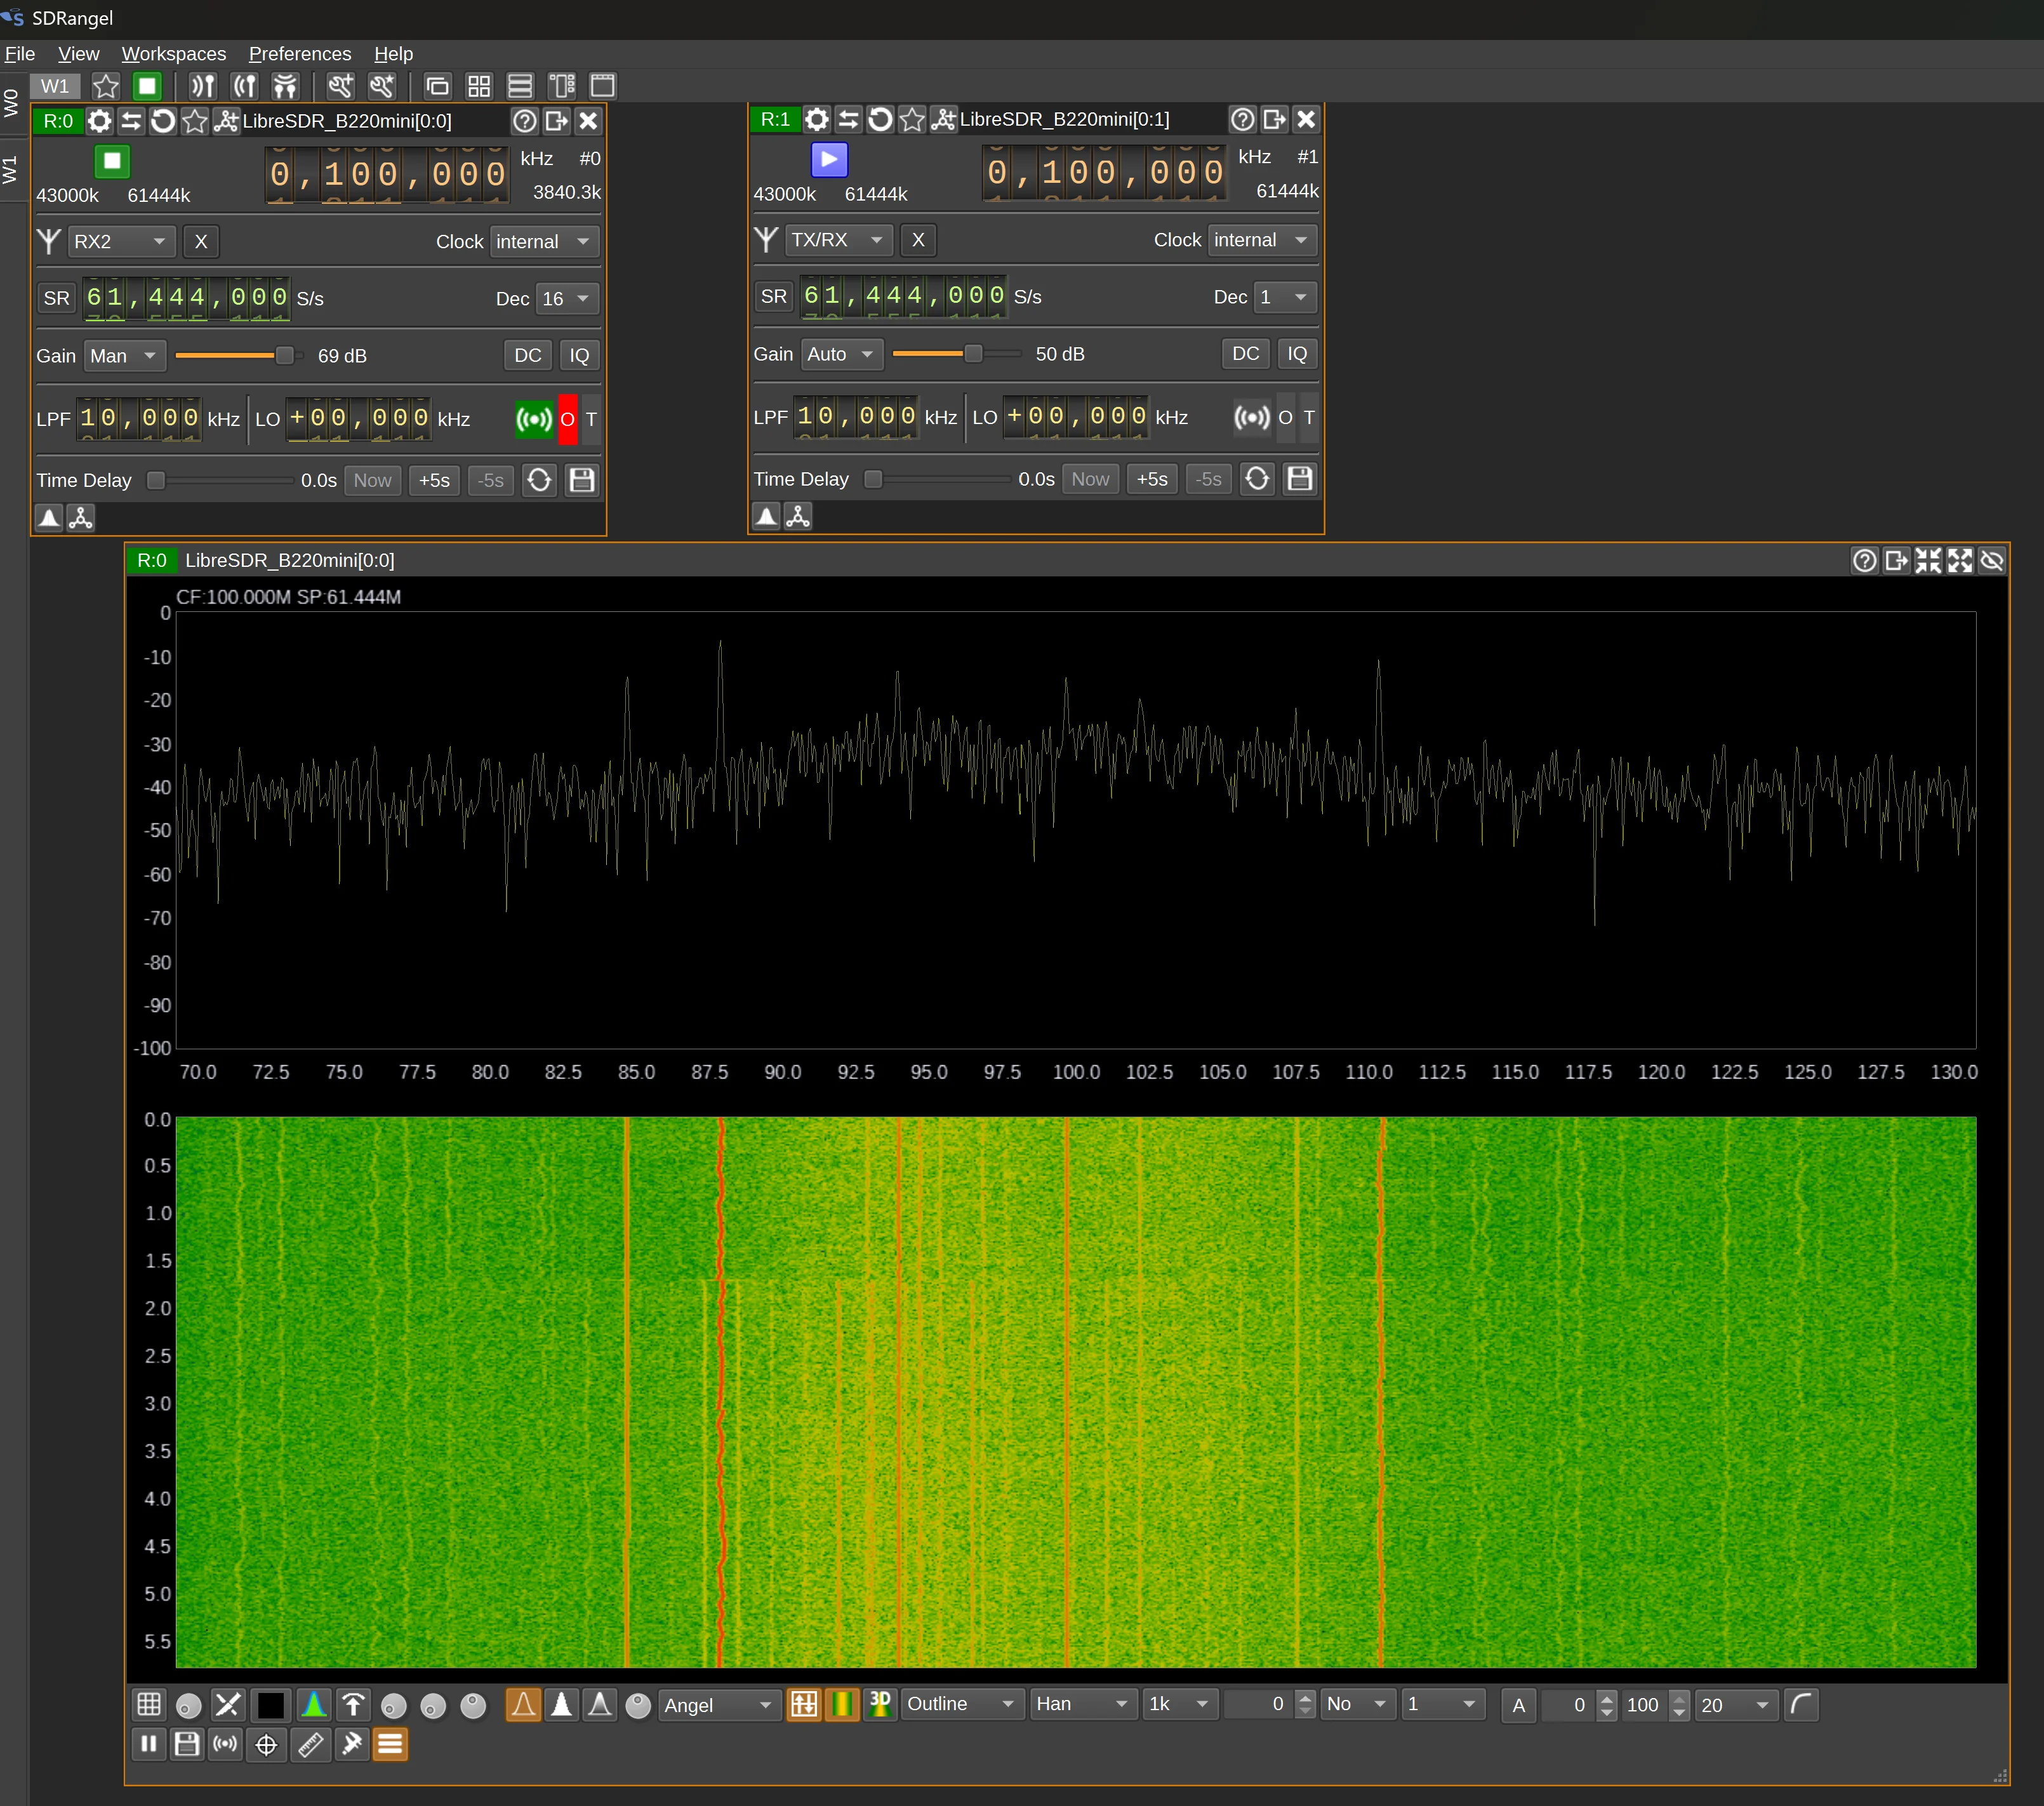The image size is (2044, 1806).
Task: Toggle the waterfall display button
Action: [x=842, y=1704]
